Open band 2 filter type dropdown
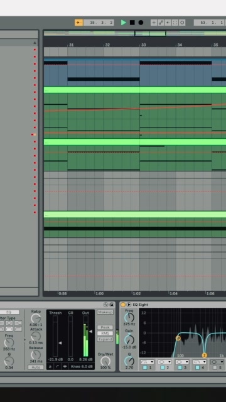 pyautogui.click(x=164, y=362)
